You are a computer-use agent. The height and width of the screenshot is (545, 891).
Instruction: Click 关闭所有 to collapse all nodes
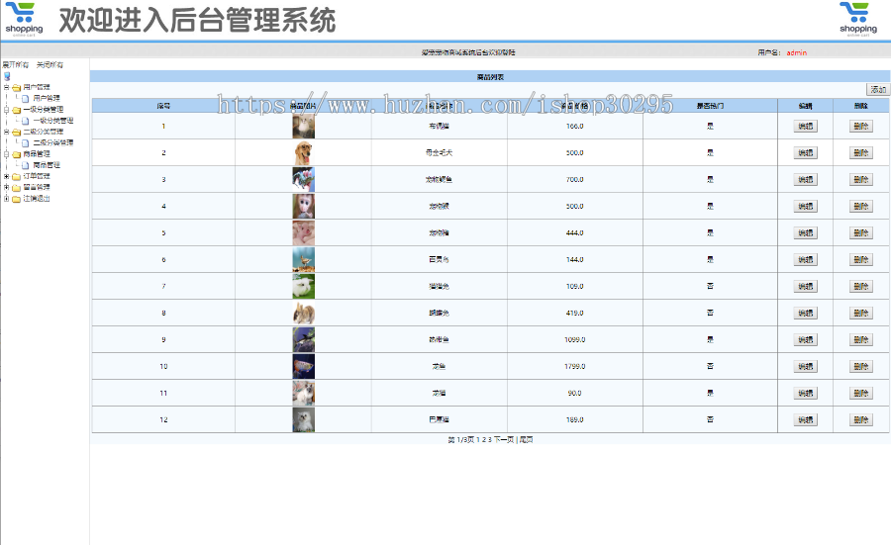pyautogui.click(x=50, y=64)
